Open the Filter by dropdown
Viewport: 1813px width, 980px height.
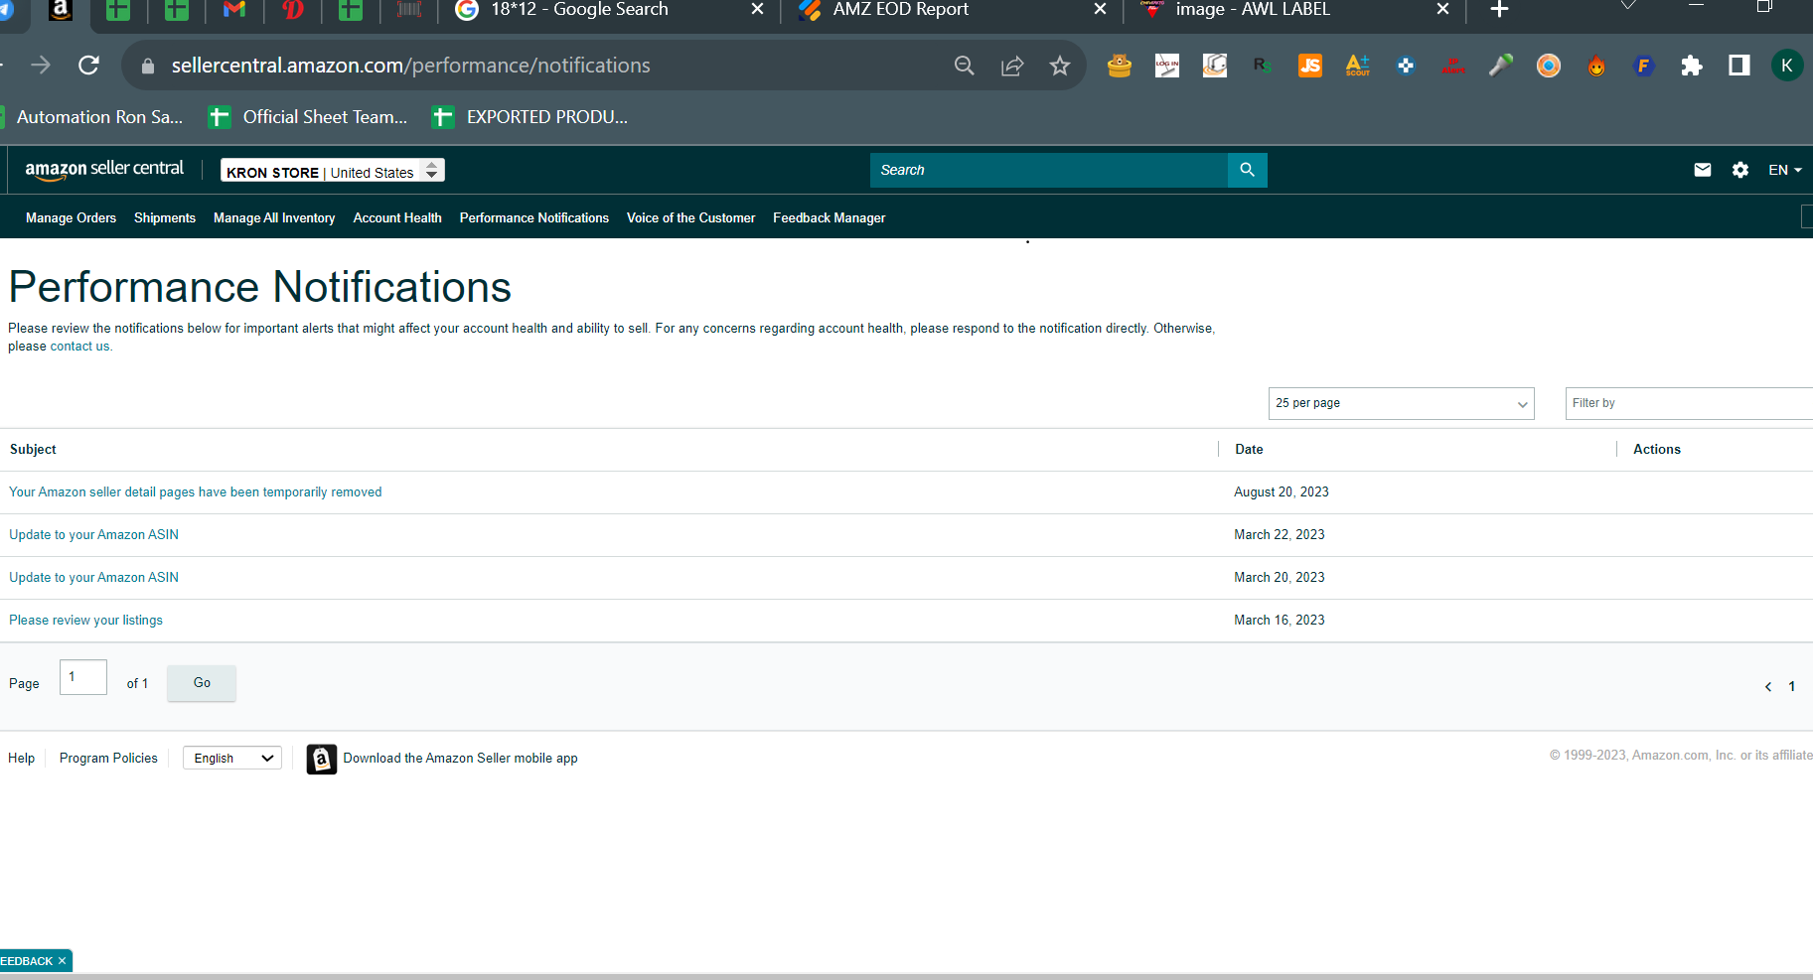click(1689, 403)
